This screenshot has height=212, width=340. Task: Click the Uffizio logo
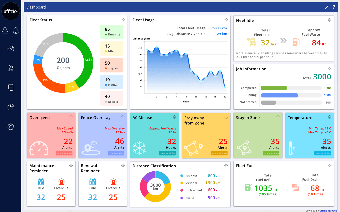pos(11,11)
